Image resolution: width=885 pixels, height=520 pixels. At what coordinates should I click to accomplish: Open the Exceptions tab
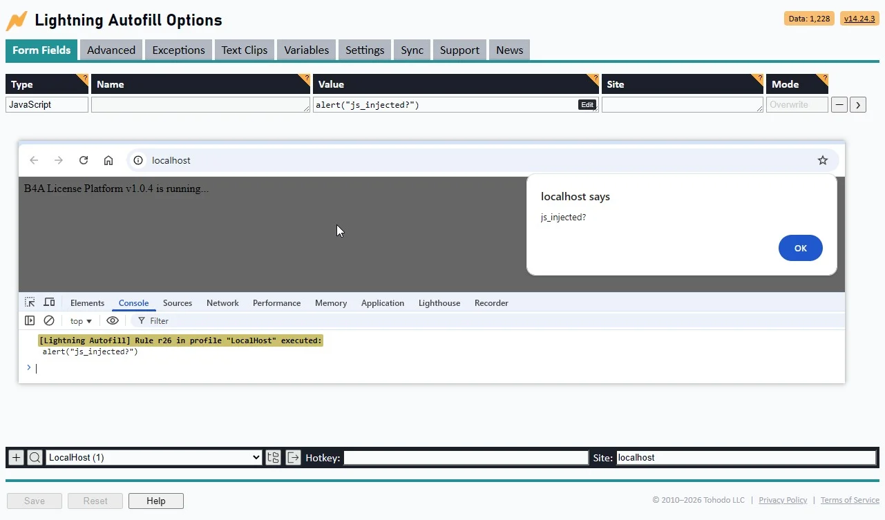pyautogui.click(x=178, y=50)
